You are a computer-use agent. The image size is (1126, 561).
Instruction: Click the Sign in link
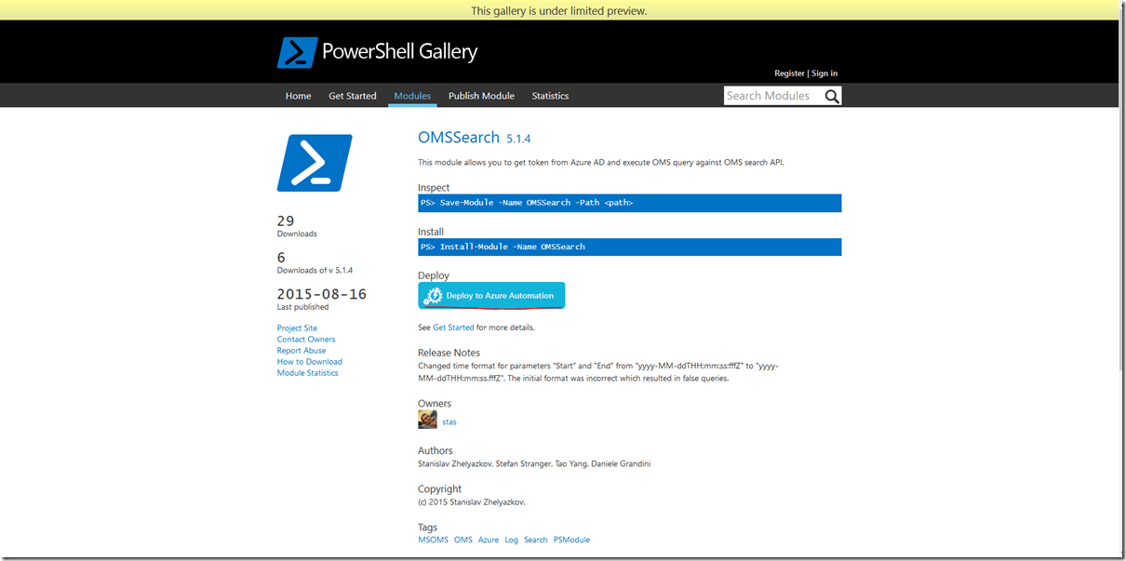coord(824,73)
